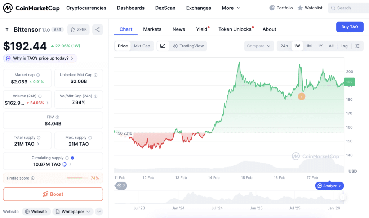
Task: Toggle Log scale
Action: click(344, 46)
